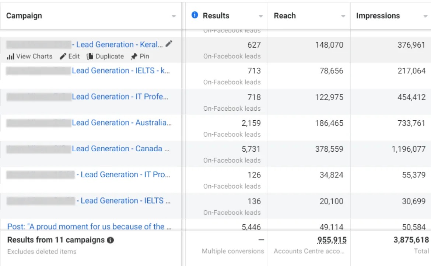Select the 5,731 results cell for Canada
Screen dimensions: 431x266
(x=250, y=149)
